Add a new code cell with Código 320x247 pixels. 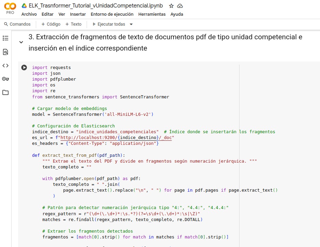coord(50,24)
